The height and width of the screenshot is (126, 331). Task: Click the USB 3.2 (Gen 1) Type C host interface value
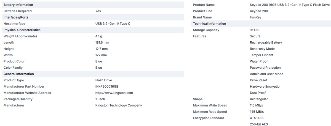113,24
